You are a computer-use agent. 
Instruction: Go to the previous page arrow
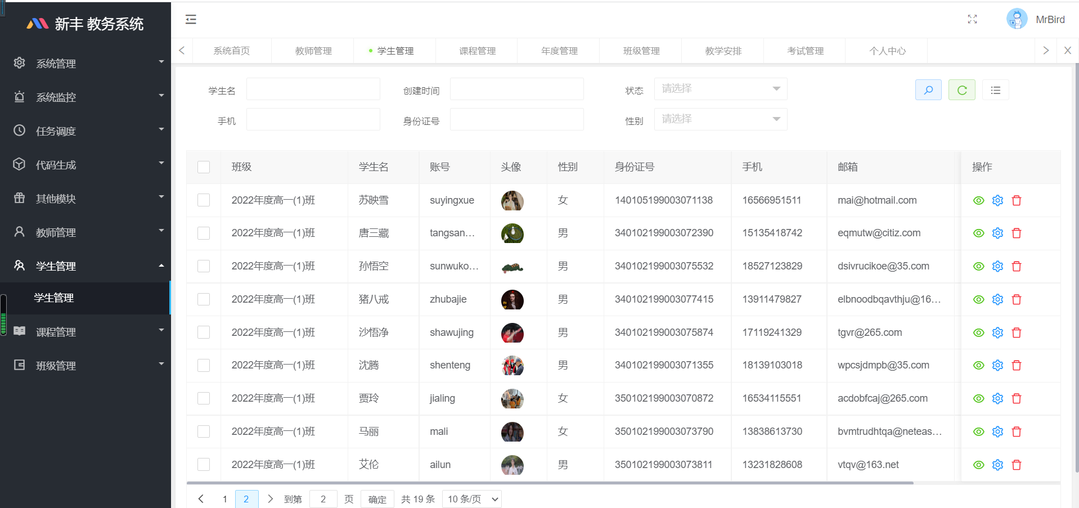(201, 499)
